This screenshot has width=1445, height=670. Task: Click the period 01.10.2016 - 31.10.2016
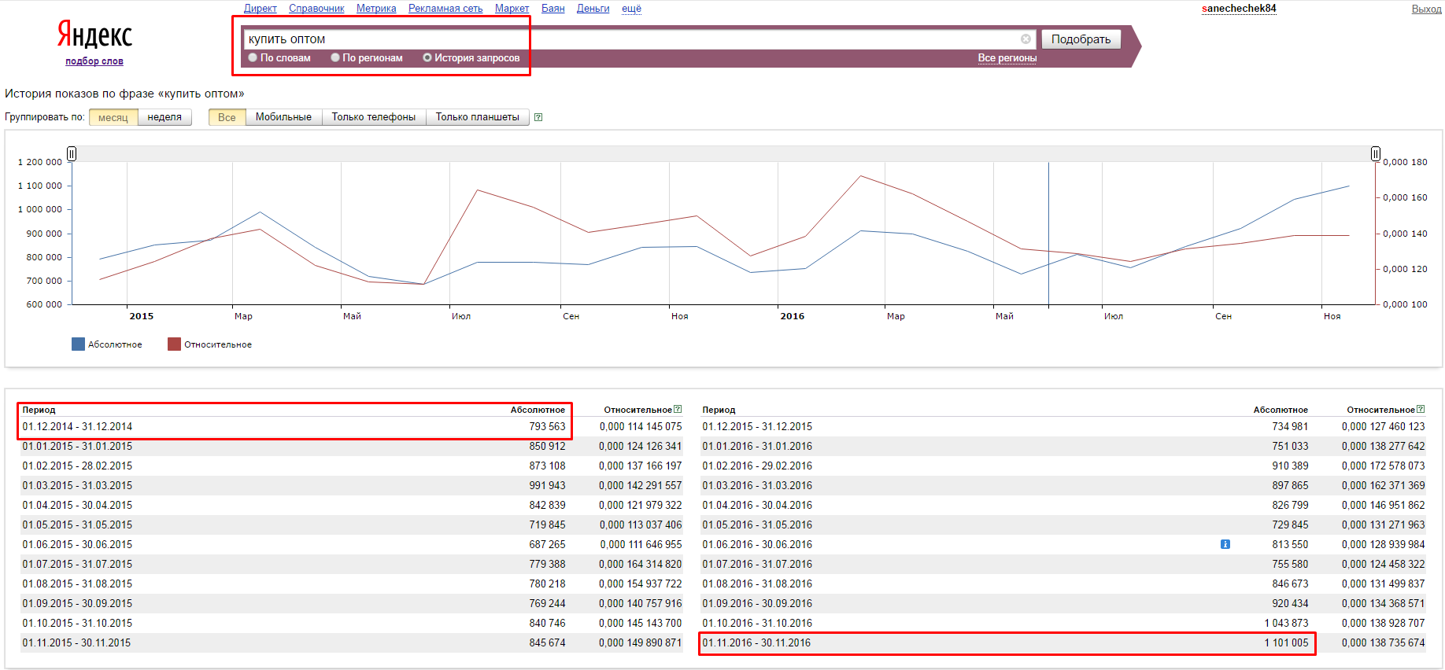(x=757, y=623)
